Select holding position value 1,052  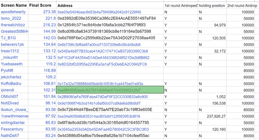coord(212,97)
